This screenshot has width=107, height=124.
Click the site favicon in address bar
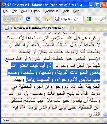[57, 19]
